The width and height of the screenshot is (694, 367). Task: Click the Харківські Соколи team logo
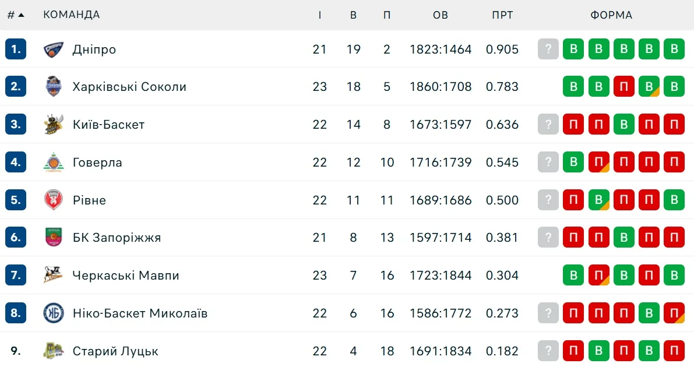coord(54,87)
